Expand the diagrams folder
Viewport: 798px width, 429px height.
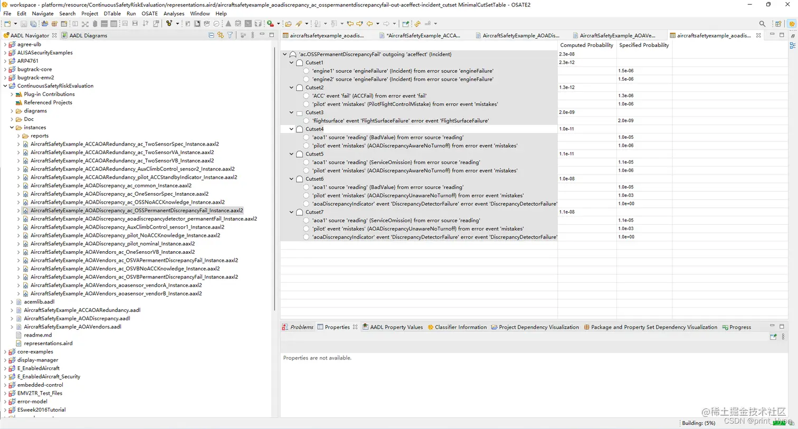12,111
